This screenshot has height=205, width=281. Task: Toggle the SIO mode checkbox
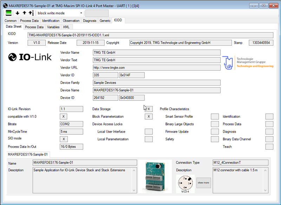pos(64,139)
